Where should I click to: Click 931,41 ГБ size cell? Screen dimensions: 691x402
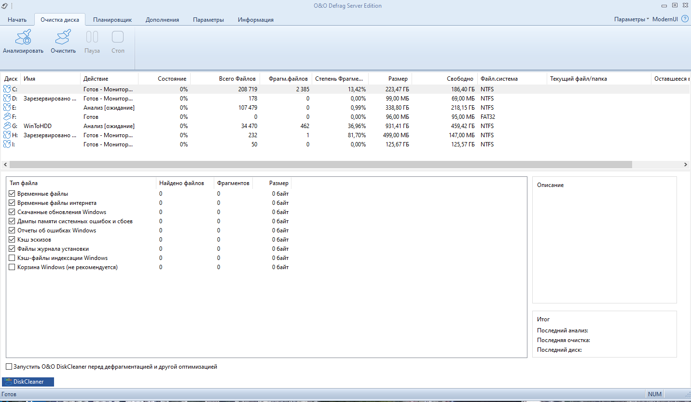395,126
